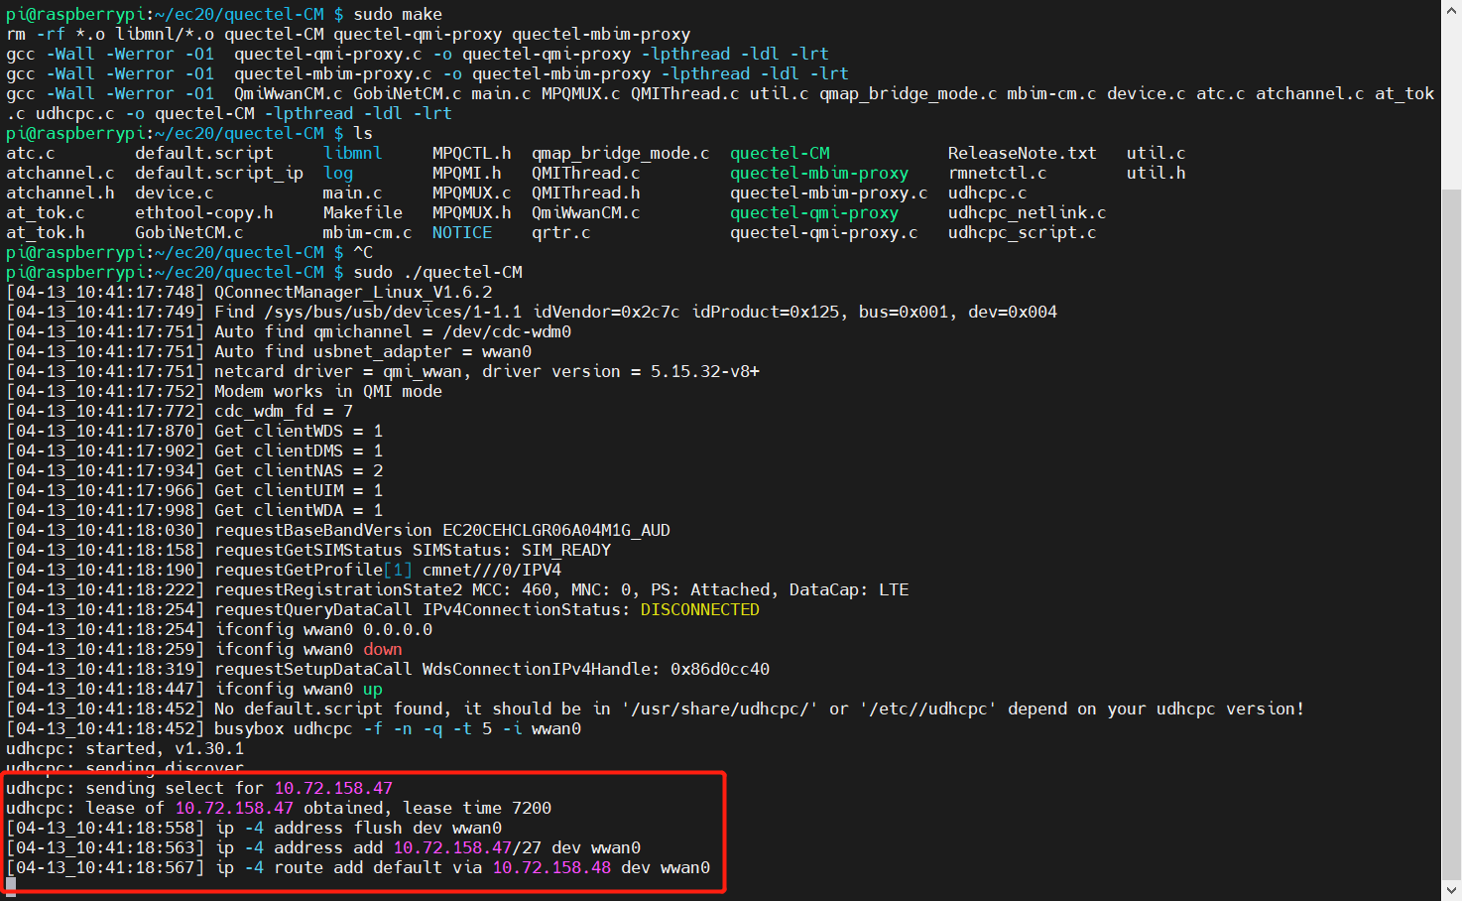The height and width of the screenshot is (901, 1462).
Task: Click the atchannel.h file name
Action: click(x=61, y=193)
